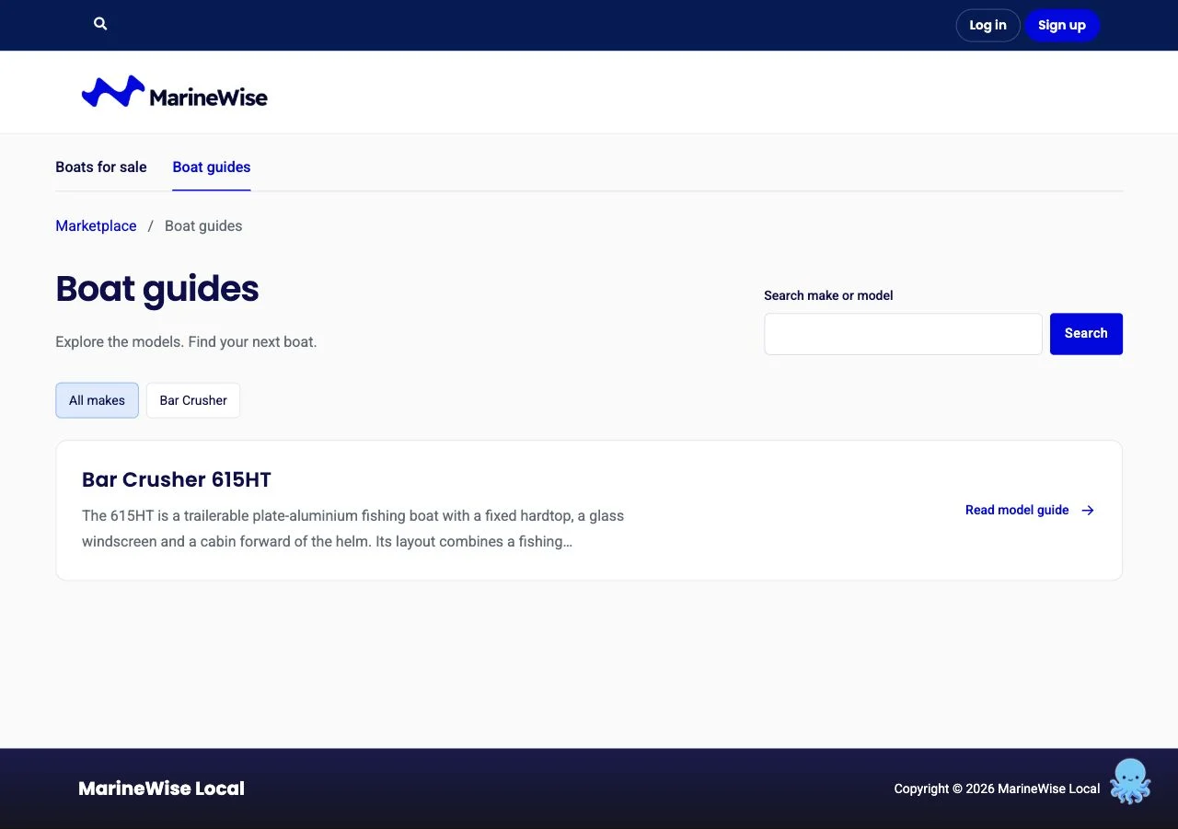Viewport: 1178px width, 829px height.
Task: Click the 'Explore the models' subtitle
Action: tap(186, 342)
